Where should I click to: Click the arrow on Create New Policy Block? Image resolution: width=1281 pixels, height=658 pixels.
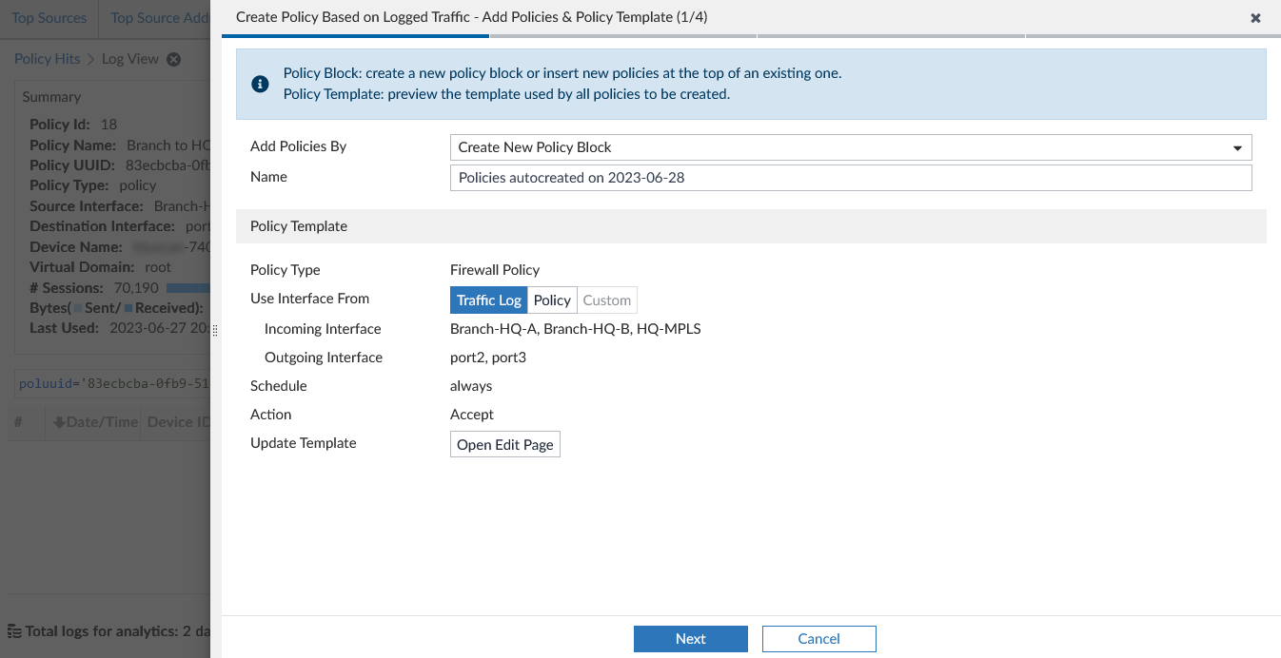point(1237,148)
